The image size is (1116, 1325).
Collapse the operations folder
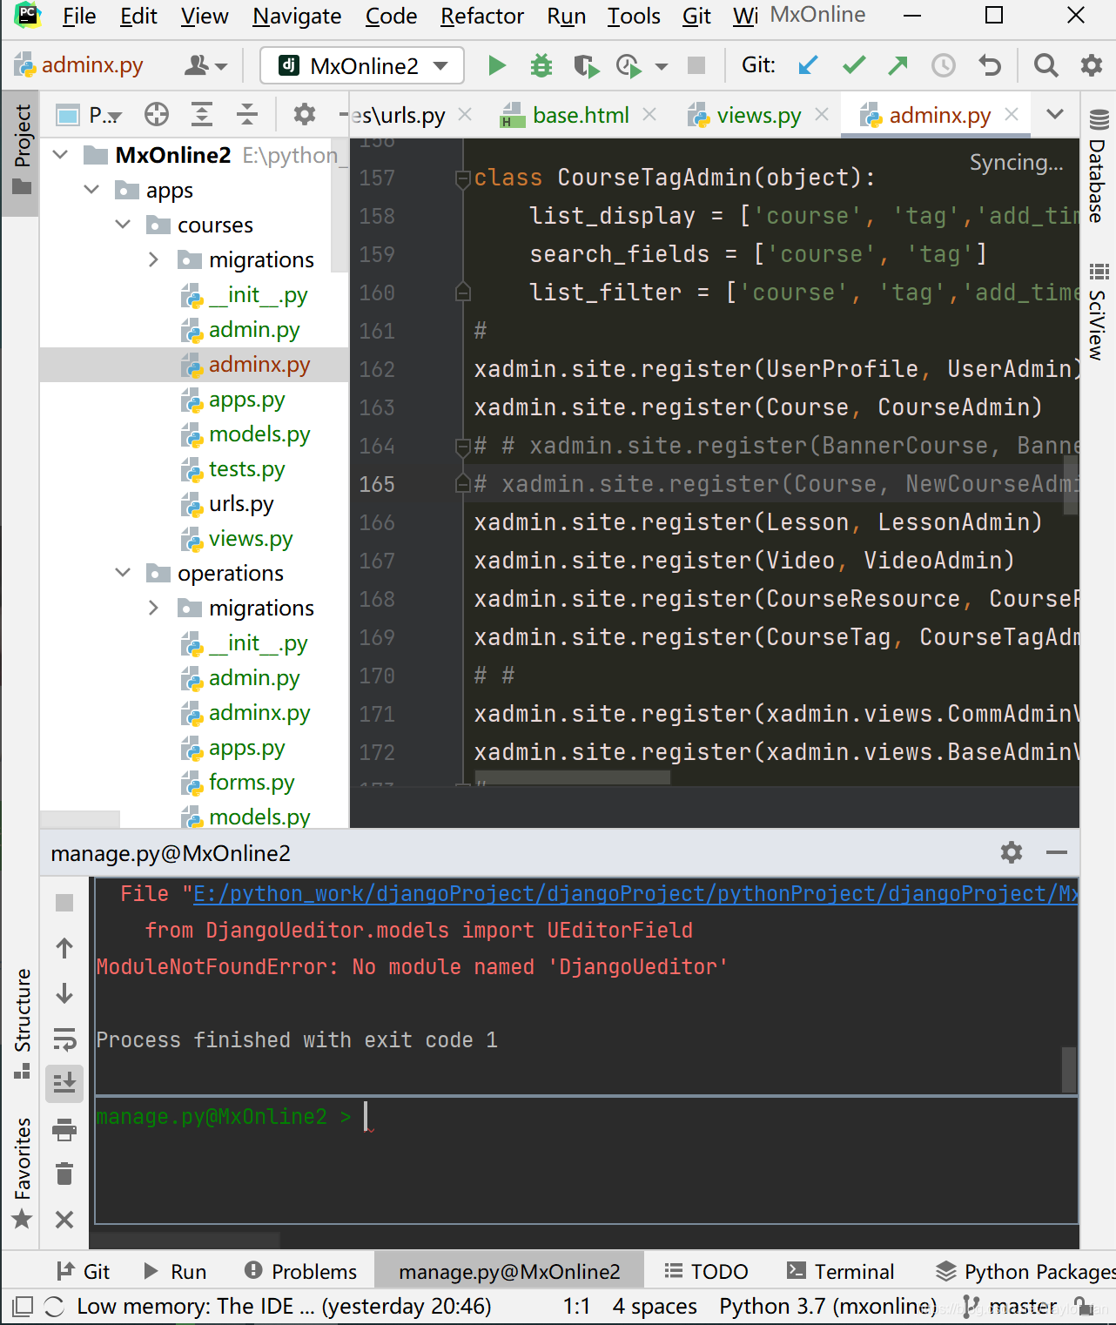[x=124, y=573]
